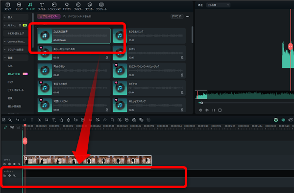Click the アセットセンター button

pos(49,16)
